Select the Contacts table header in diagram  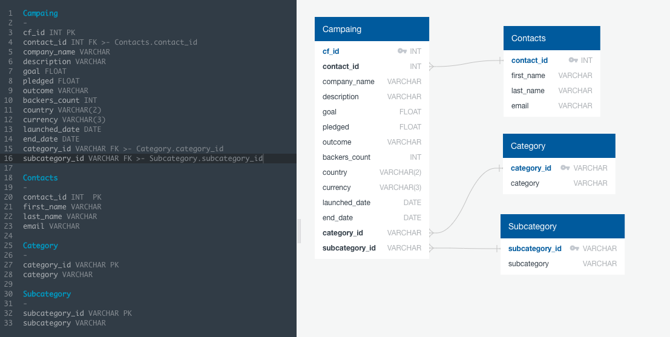pyautogui.click(x=551, y=38)
